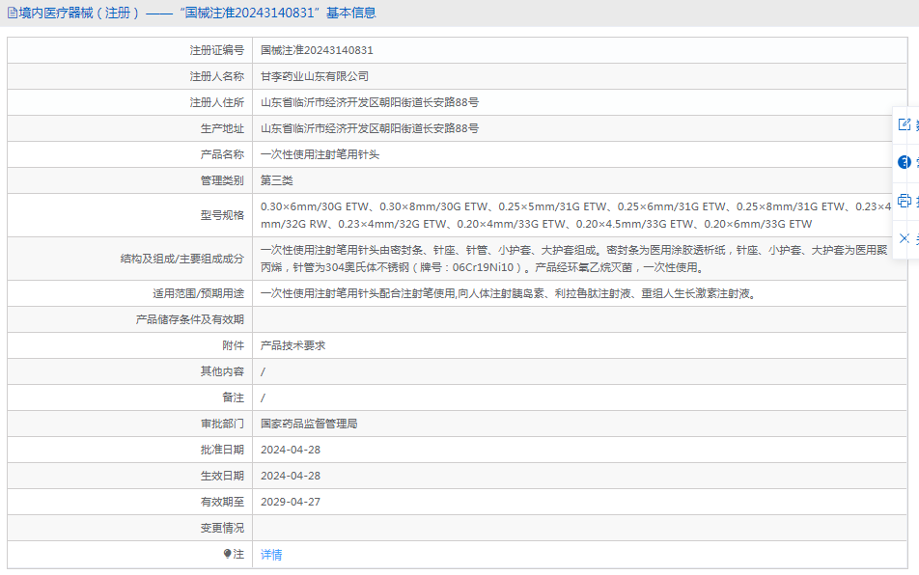The image size is (919, 575).
Task: Click the 审批部门 row label
Action: (222, 424)
